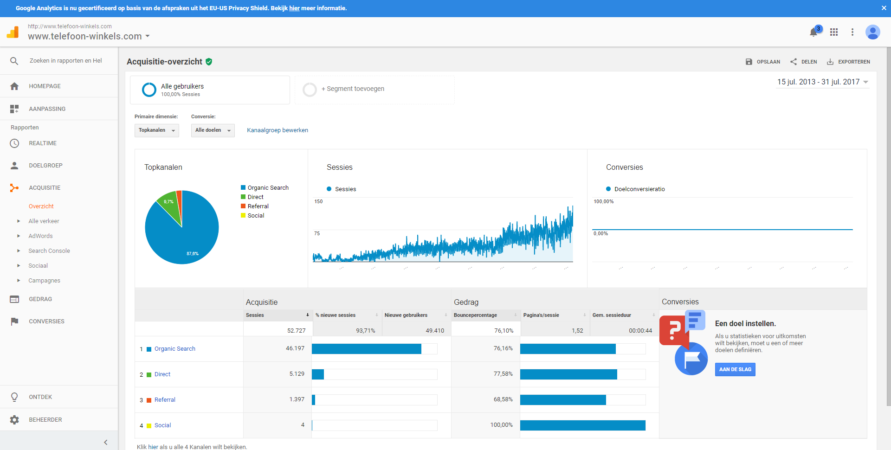
Task: Click the Opslaan save icon
Action: click(749, 62)
